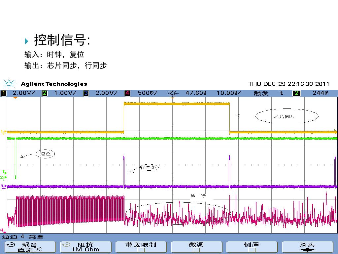The width and height of the screenshot is (338, 254).
Task: Click the Agilent Technologies brand text
Action: point(54,84)
